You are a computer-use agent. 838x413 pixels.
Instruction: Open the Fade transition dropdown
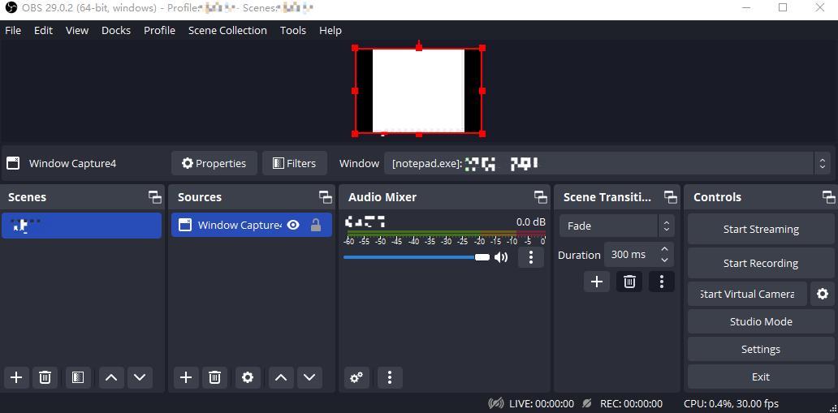click(617, 226)
